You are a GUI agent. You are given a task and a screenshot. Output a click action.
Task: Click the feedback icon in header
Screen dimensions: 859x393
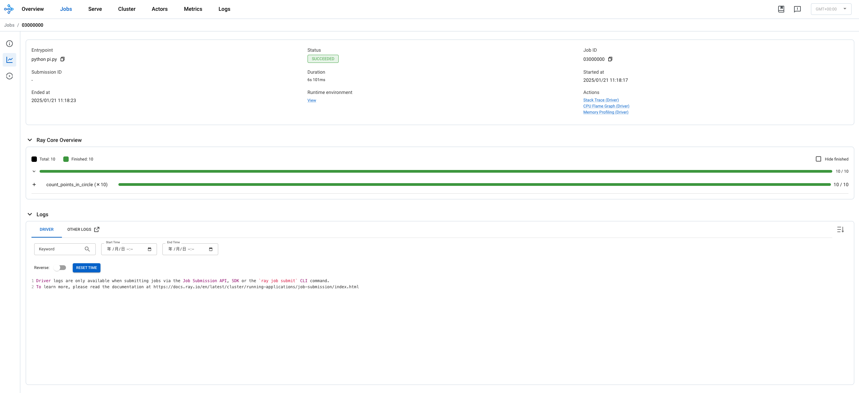pyautogui.click(x=797, y=9)
